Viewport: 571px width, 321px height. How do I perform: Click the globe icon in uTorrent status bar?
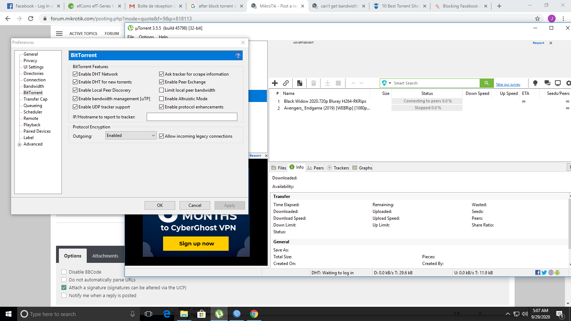[551, 272]
